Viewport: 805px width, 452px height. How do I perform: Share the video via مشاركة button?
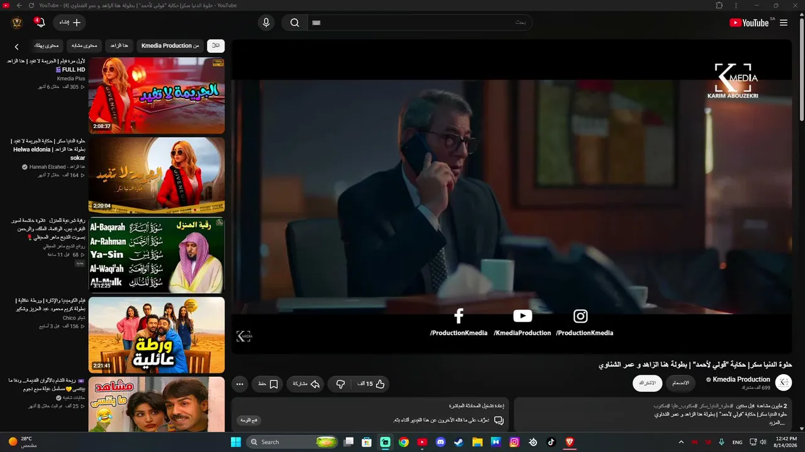pyautogui.click(x=306, y=384)
